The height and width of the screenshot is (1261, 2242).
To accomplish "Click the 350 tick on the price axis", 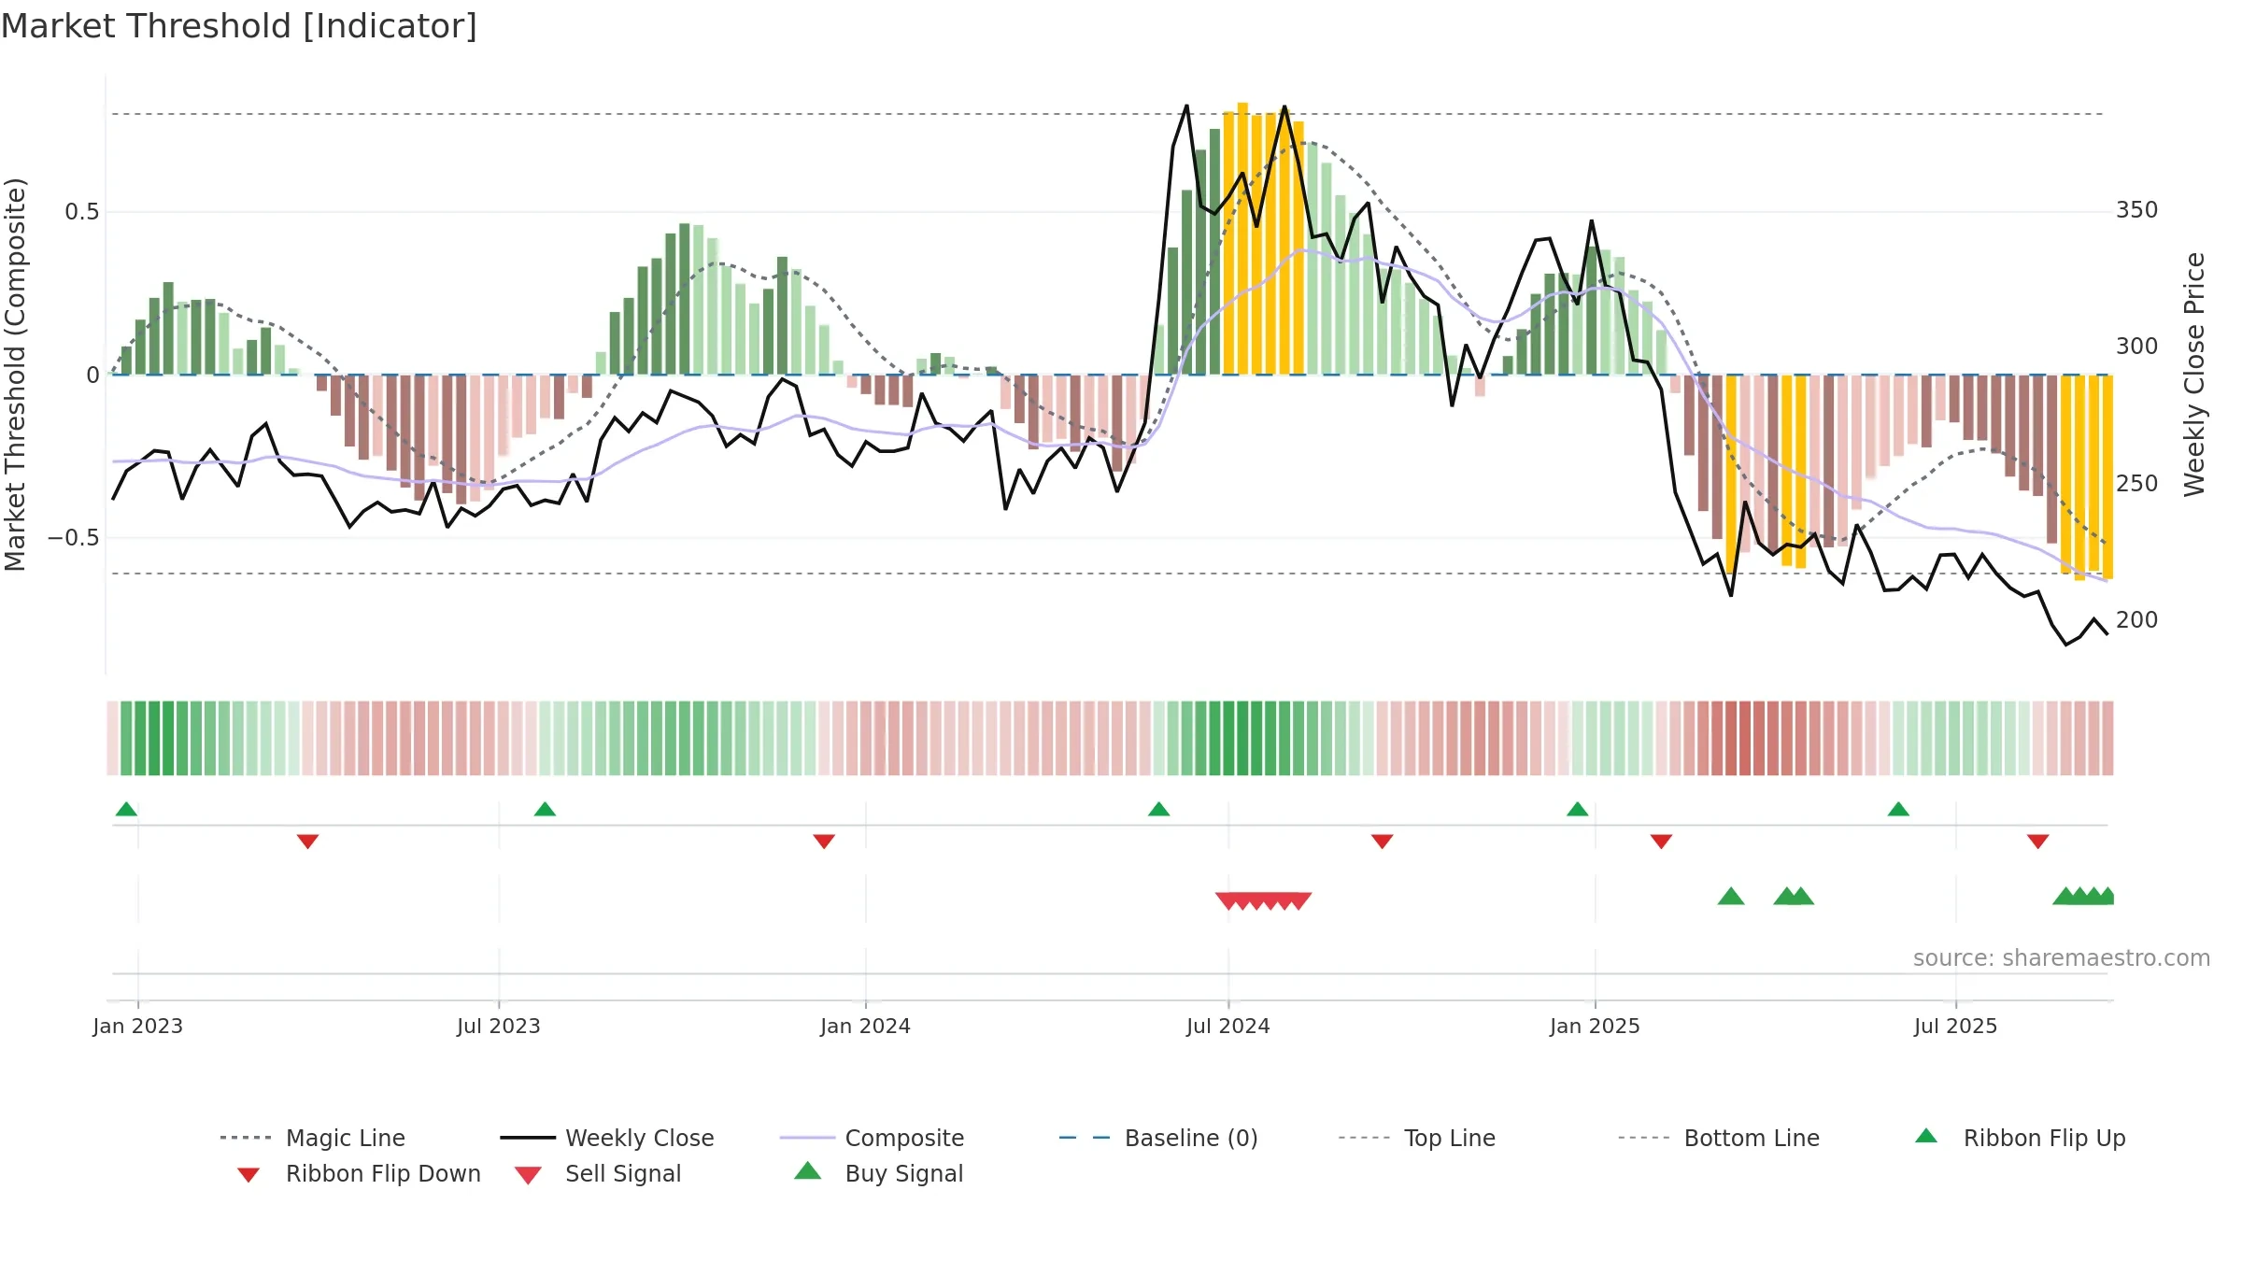I will [x=2136, y=209].
